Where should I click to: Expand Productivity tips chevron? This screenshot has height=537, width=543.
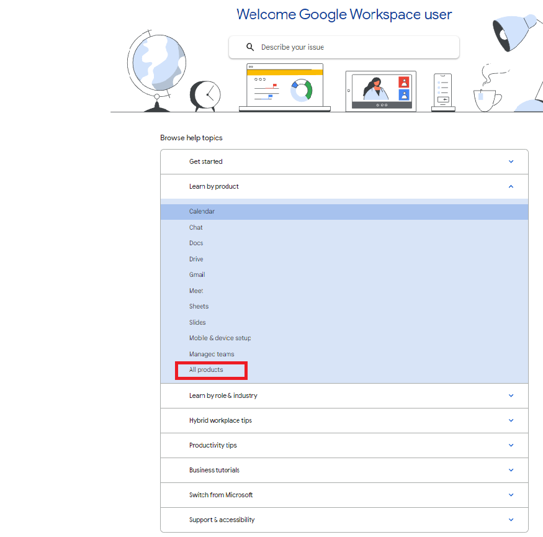coord(511,445)
